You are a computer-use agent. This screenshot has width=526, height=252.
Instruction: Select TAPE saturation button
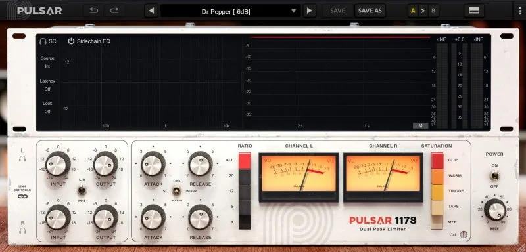point(437,207)
